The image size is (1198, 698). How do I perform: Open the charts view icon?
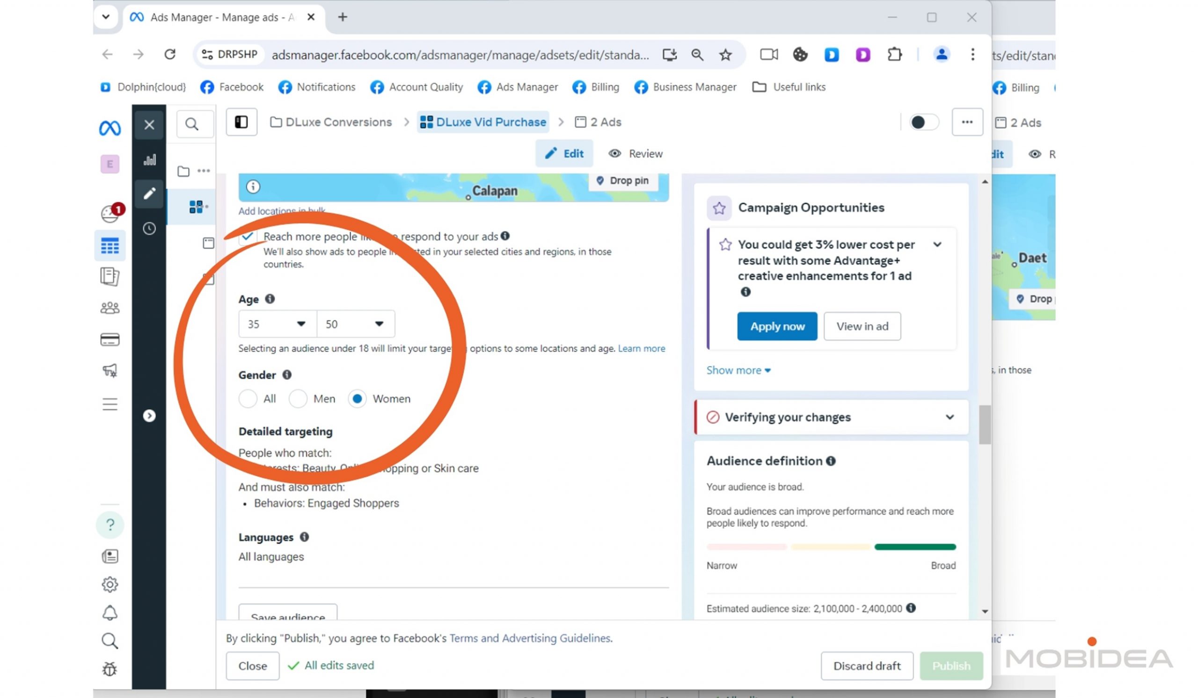click(149, 159)
